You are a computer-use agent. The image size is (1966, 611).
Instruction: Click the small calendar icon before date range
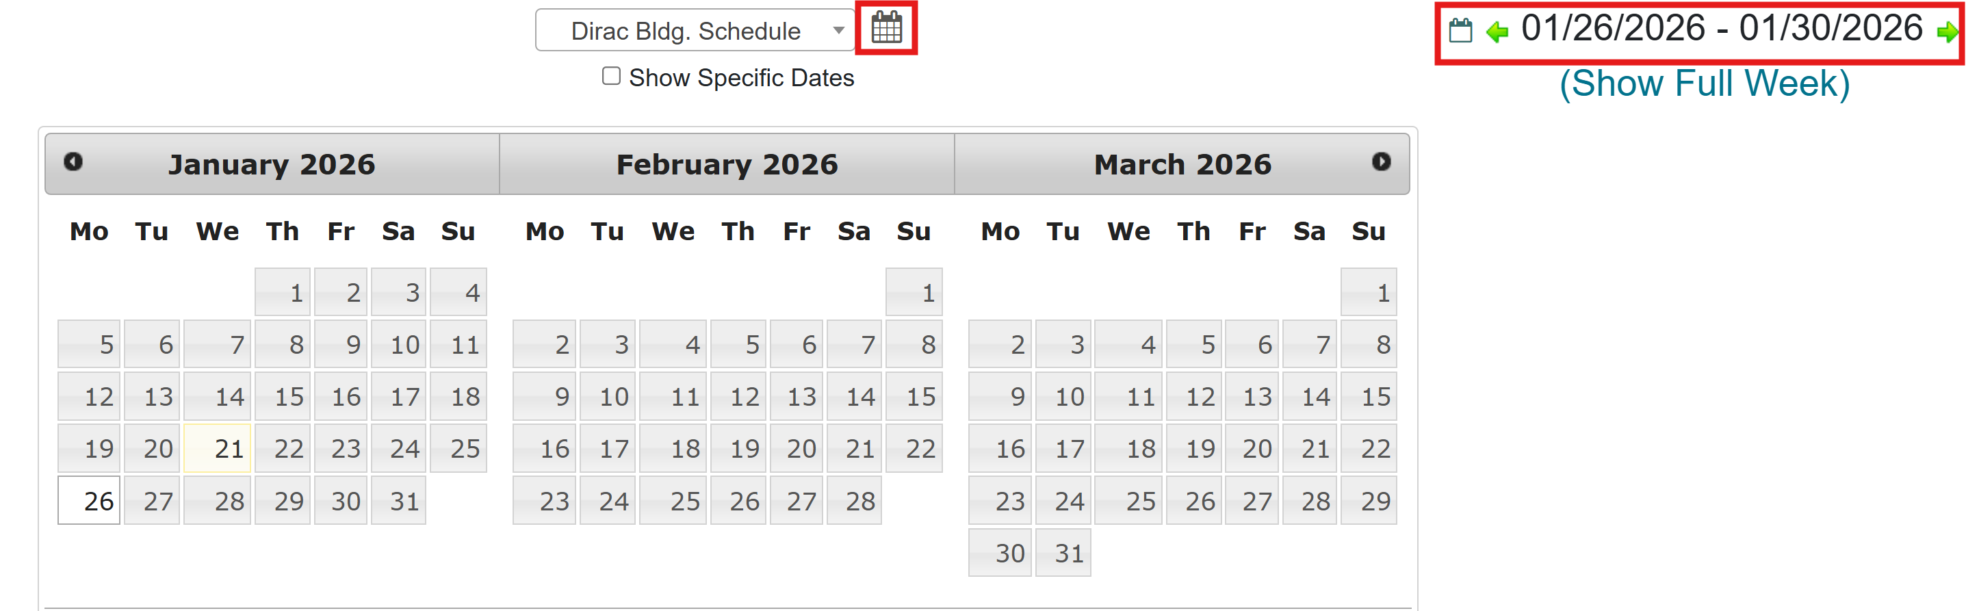coord(1460,31)
